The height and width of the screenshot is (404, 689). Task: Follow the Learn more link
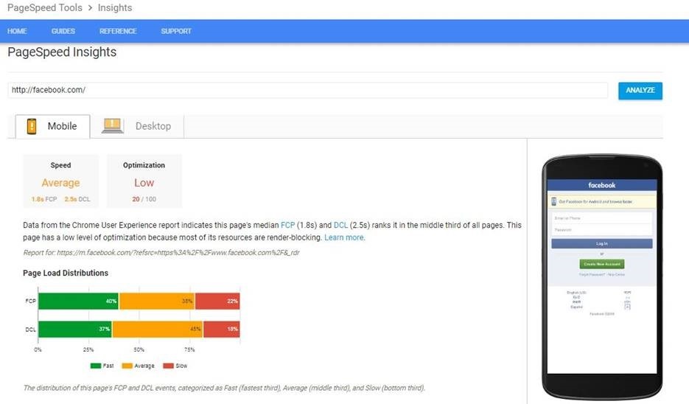click(x=344, y=237)
